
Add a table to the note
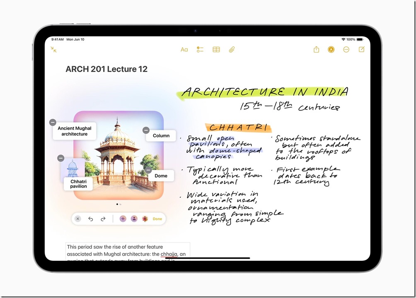(x=216, y=50)
